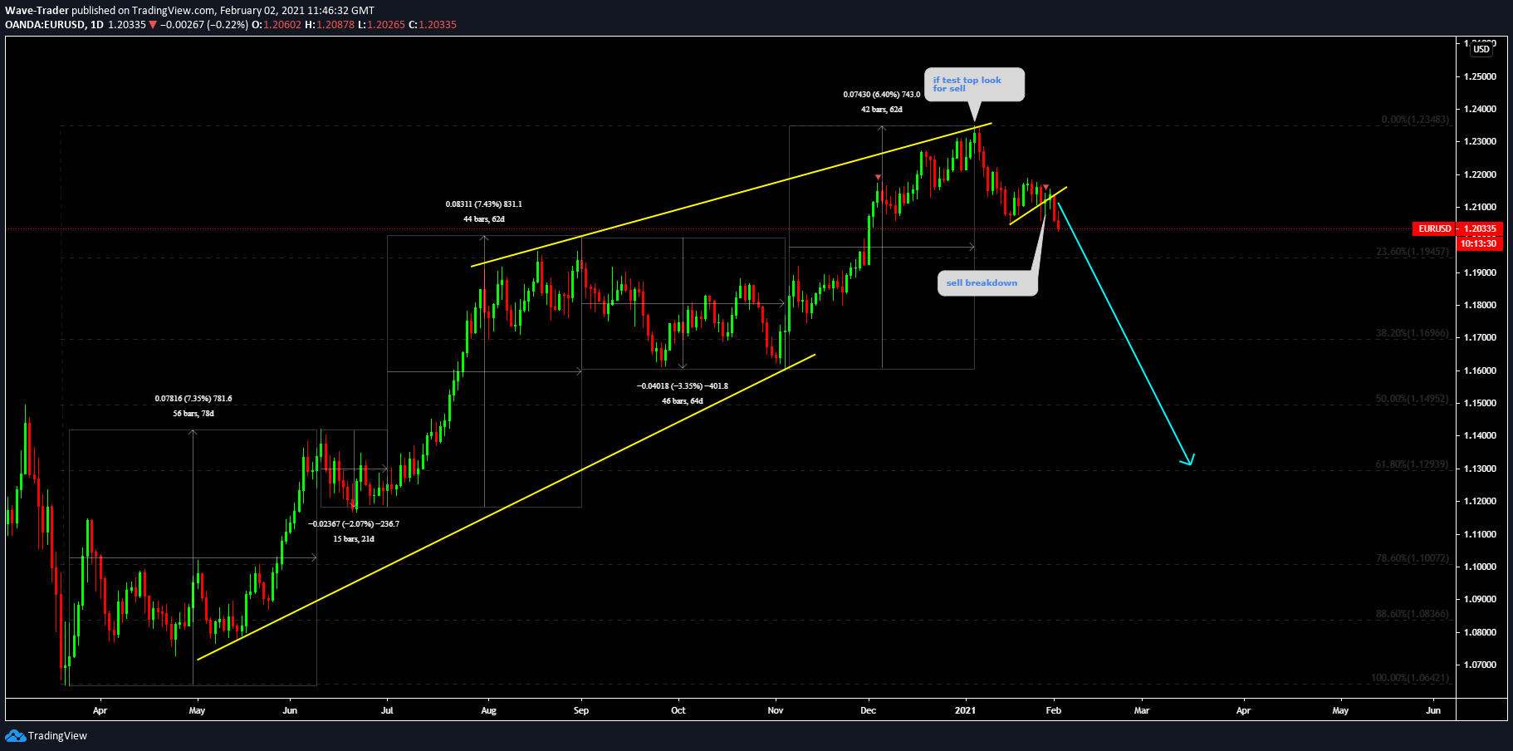Select the 50.00%(1.14952) Fibonacci level label

pyautogui.click(x=1413, y=399)
